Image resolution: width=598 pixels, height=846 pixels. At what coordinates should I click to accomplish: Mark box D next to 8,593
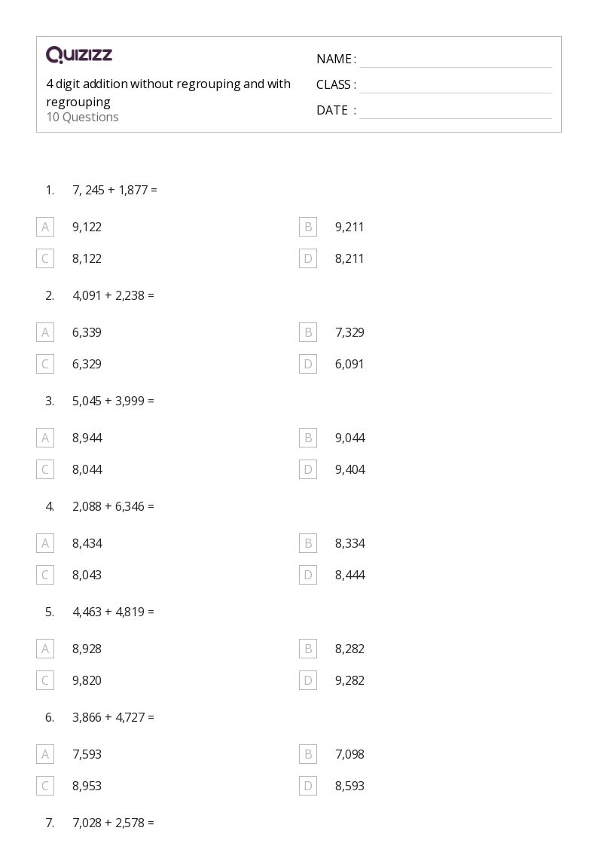[x=308, y=786]
